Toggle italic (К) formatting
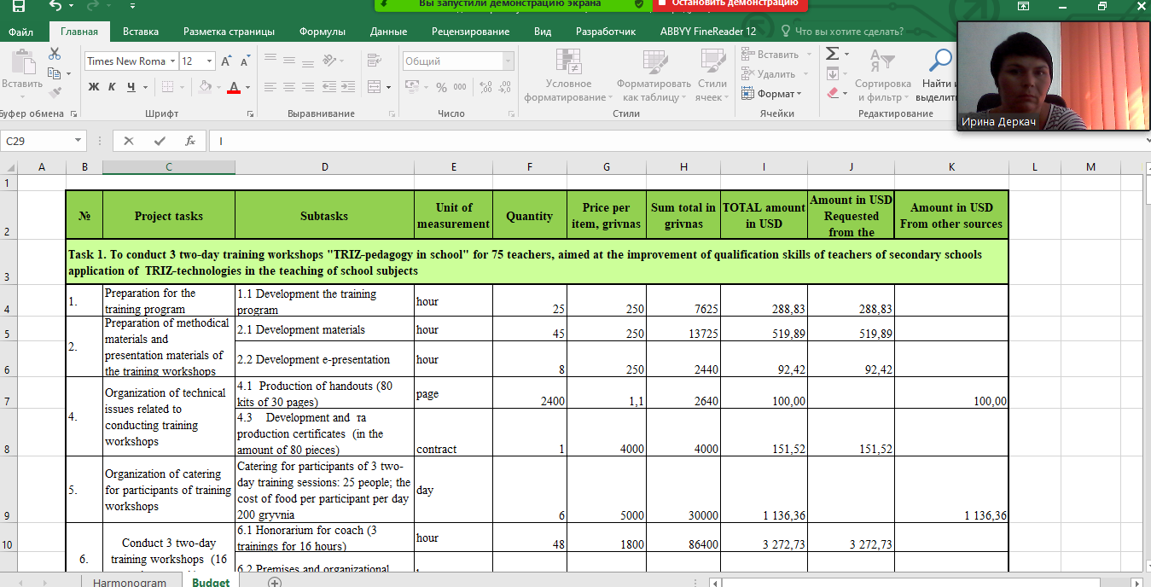 [x=112, y=87]
